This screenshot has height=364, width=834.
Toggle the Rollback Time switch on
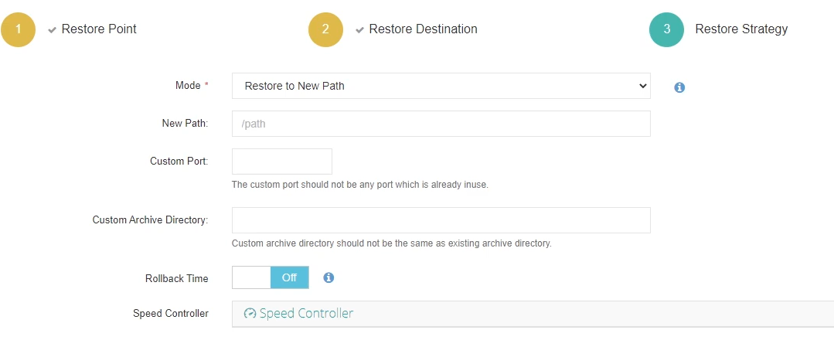pyautogui.click(x=271, y=277)
